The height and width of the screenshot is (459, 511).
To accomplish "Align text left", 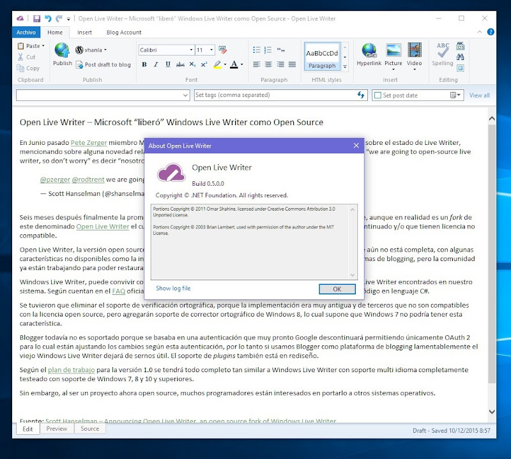I will click(x=257, y=64).
